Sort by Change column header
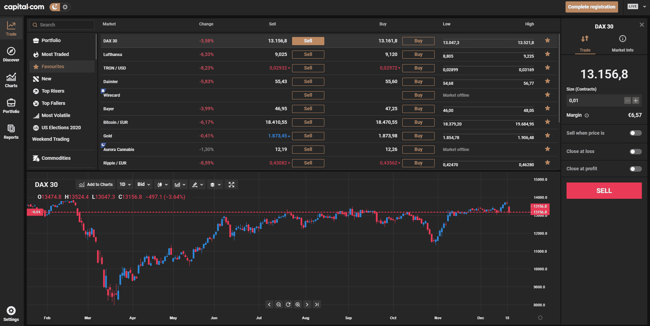 [206, 24]
